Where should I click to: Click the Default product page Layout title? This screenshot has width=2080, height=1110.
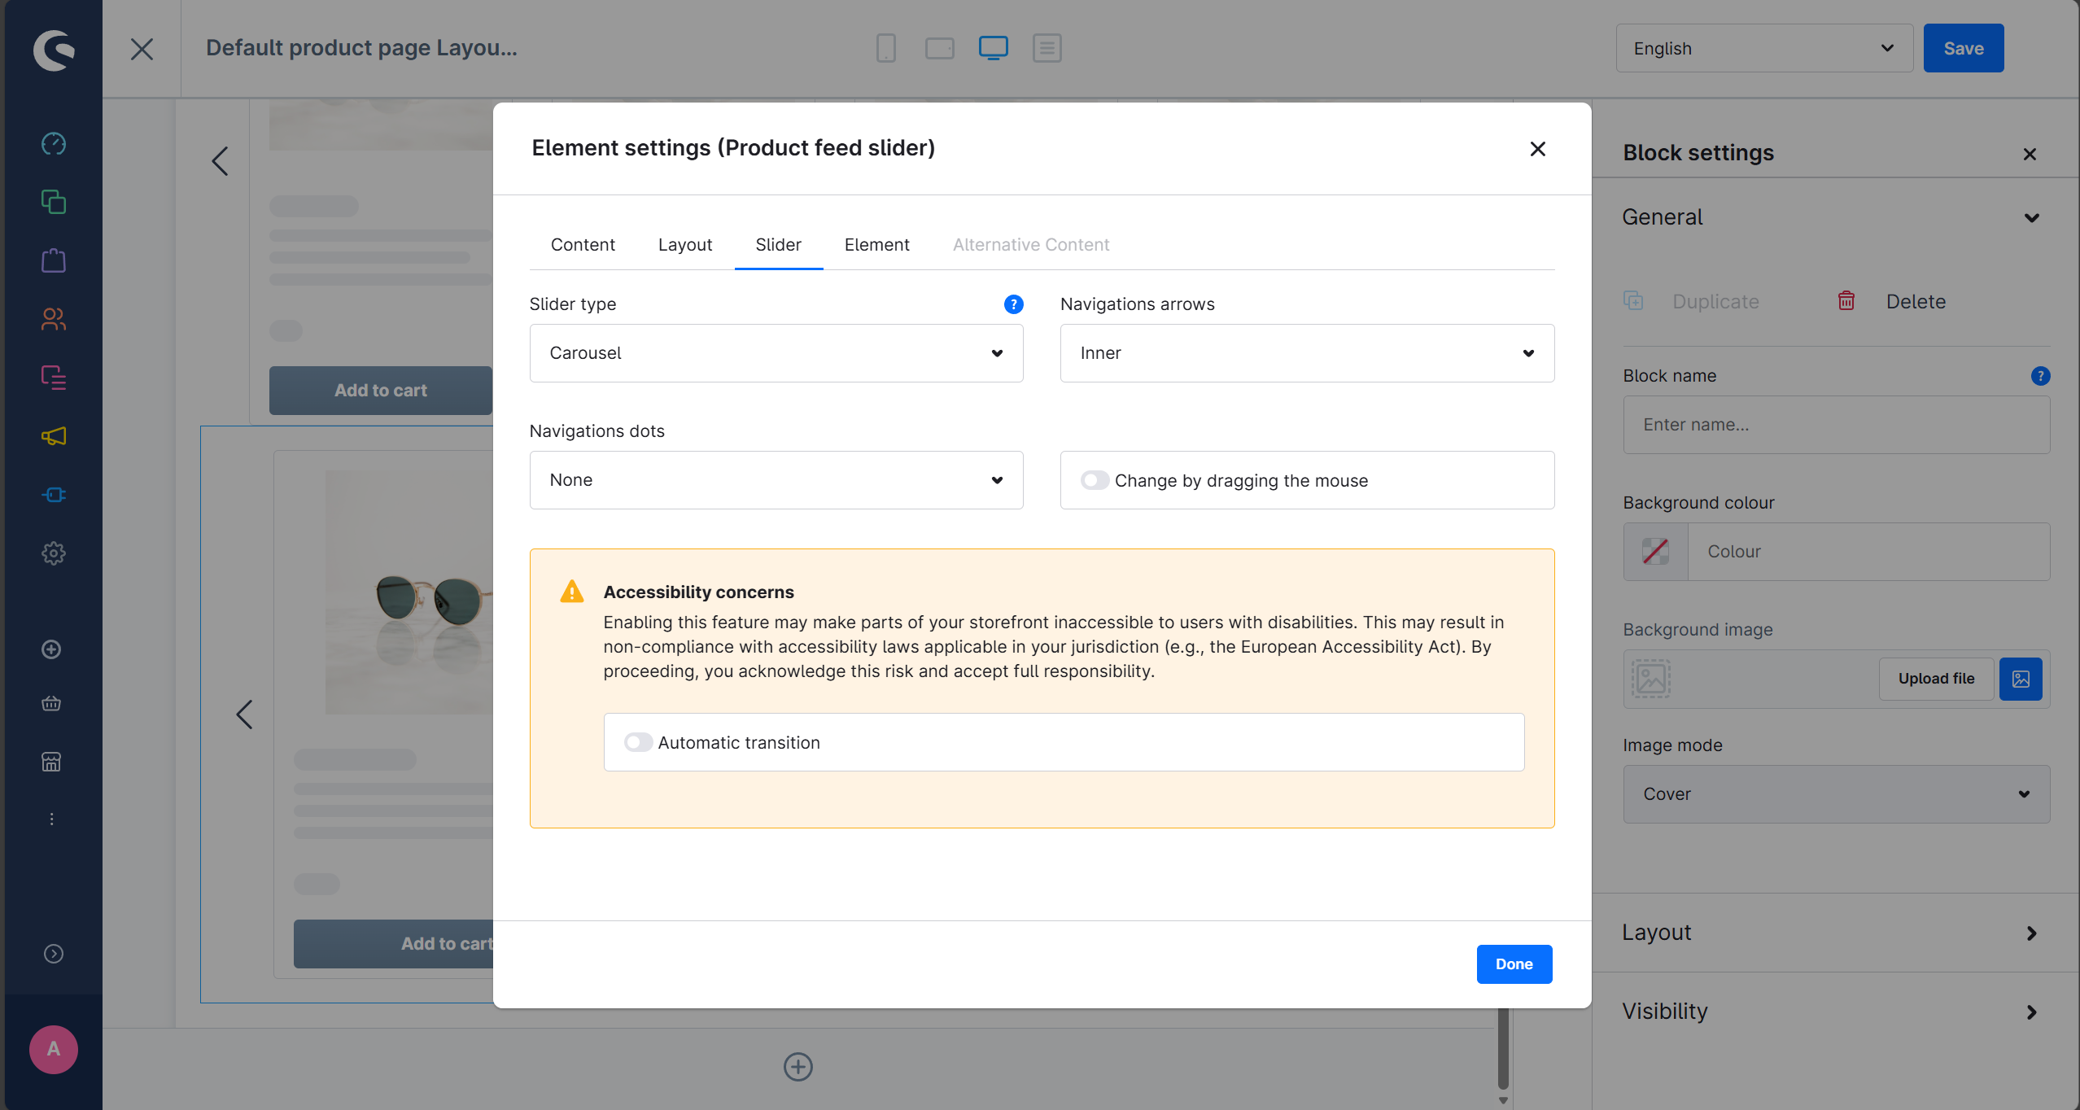click(x=361, y=48)
